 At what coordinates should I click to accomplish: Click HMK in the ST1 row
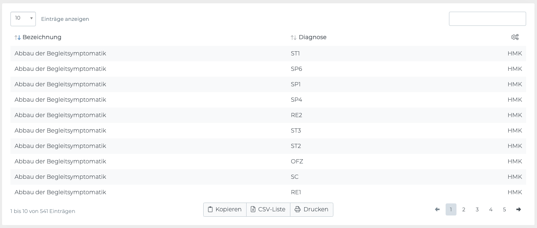514,53
